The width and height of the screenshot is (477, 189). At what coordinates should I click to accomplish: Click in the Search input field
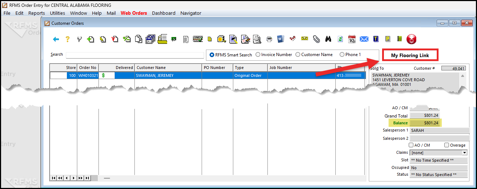[x=135, y=55]
